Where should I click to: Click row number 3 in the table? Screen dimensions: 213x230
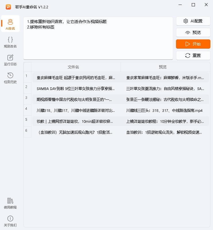pyautogui.click(x=27, y=99)
